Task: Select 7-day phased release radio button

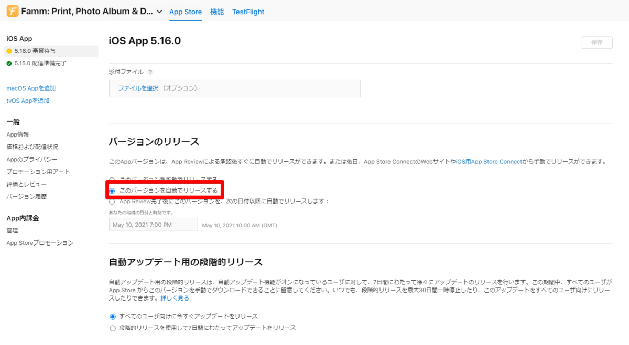Action: tap(112, 328)
